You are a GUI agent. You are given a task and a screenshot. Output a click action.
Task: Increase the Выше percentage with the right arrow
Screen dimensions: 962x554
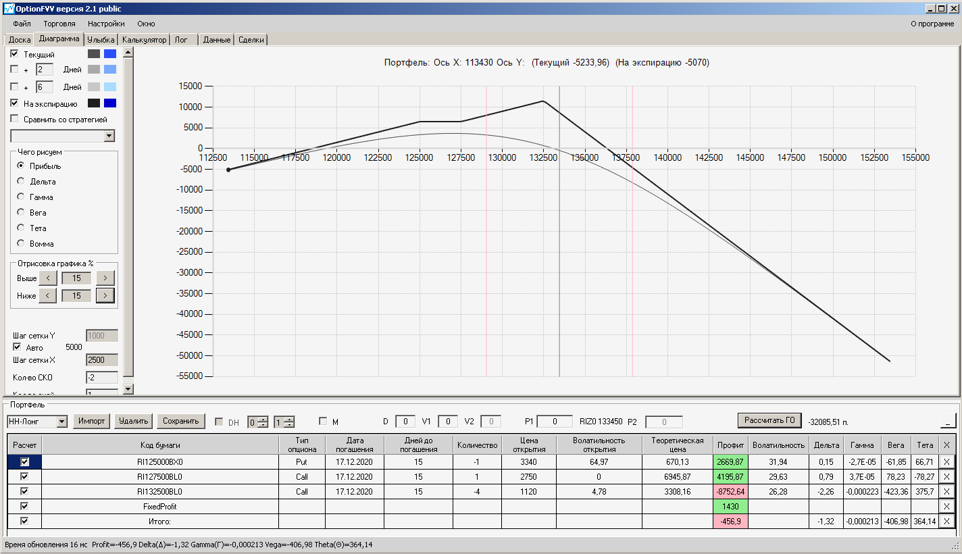pyautogui.click(x=105, y=278)
